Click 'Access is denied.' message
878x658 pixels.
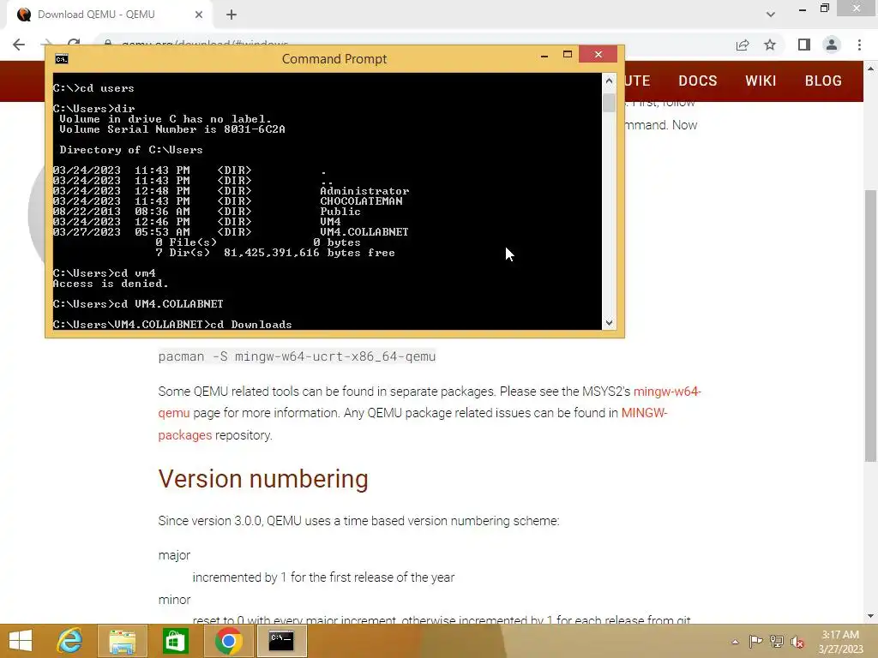(111, 284)
